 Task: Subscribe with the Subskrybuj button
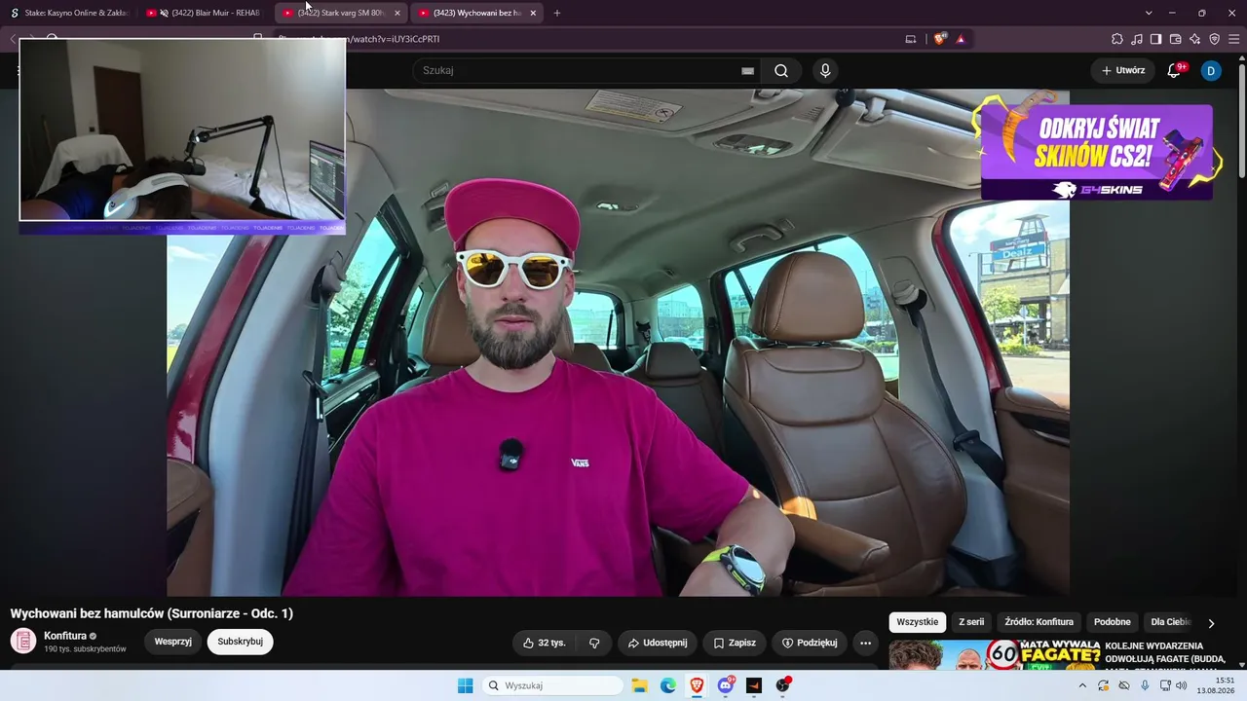240,642
